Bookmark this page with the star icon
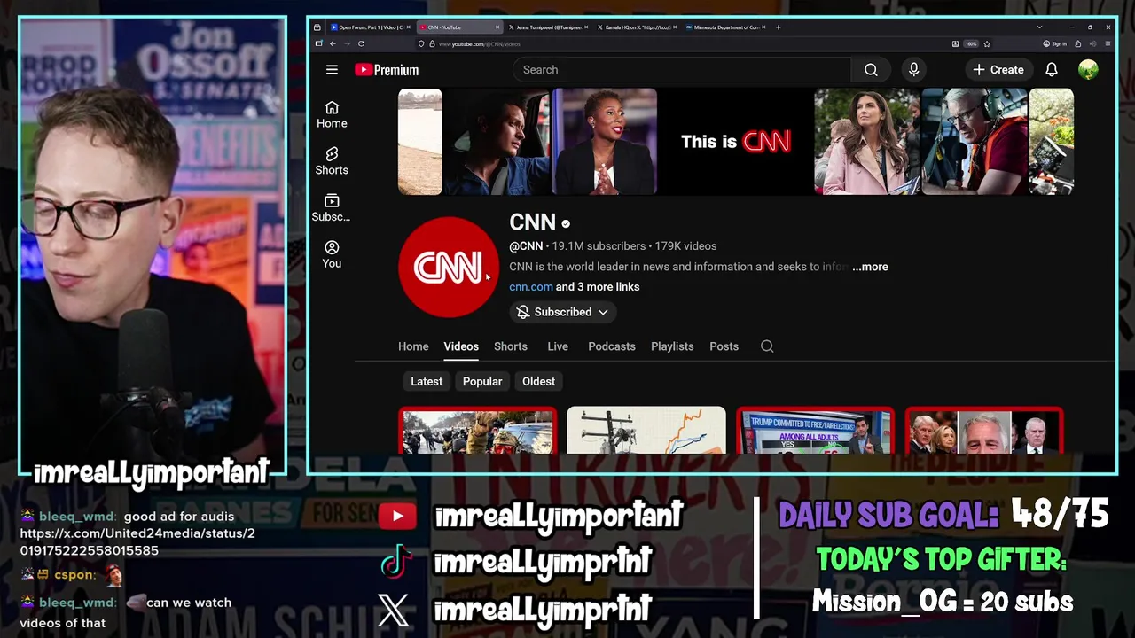 pos(987,43)
